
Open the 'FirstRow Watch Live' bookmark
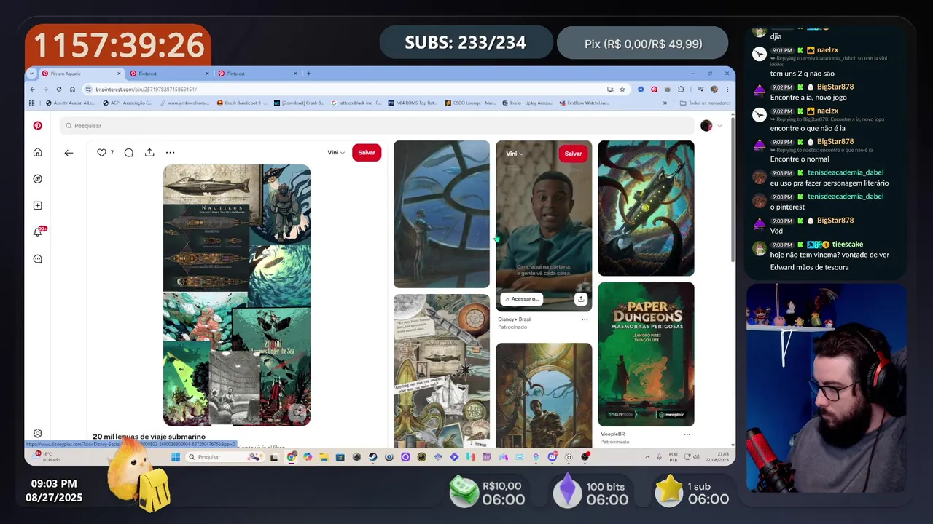(585, 103)
